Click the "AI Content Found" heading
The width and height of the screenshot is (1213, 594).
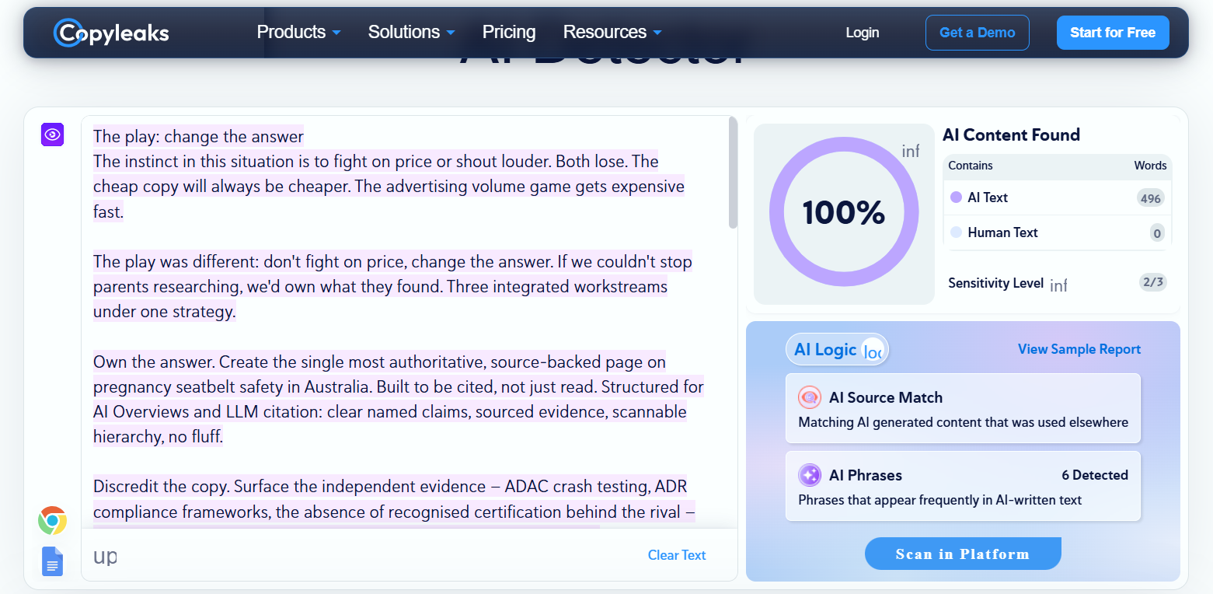coord(1011,135)
